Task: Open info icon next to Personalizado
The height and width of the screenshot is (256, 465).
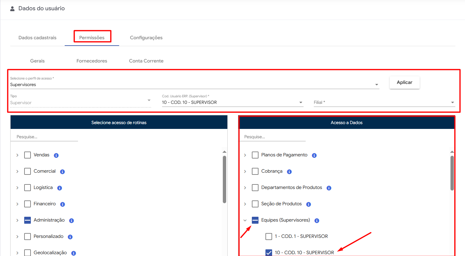Action: pyautogui.click(x=70, y=237)
